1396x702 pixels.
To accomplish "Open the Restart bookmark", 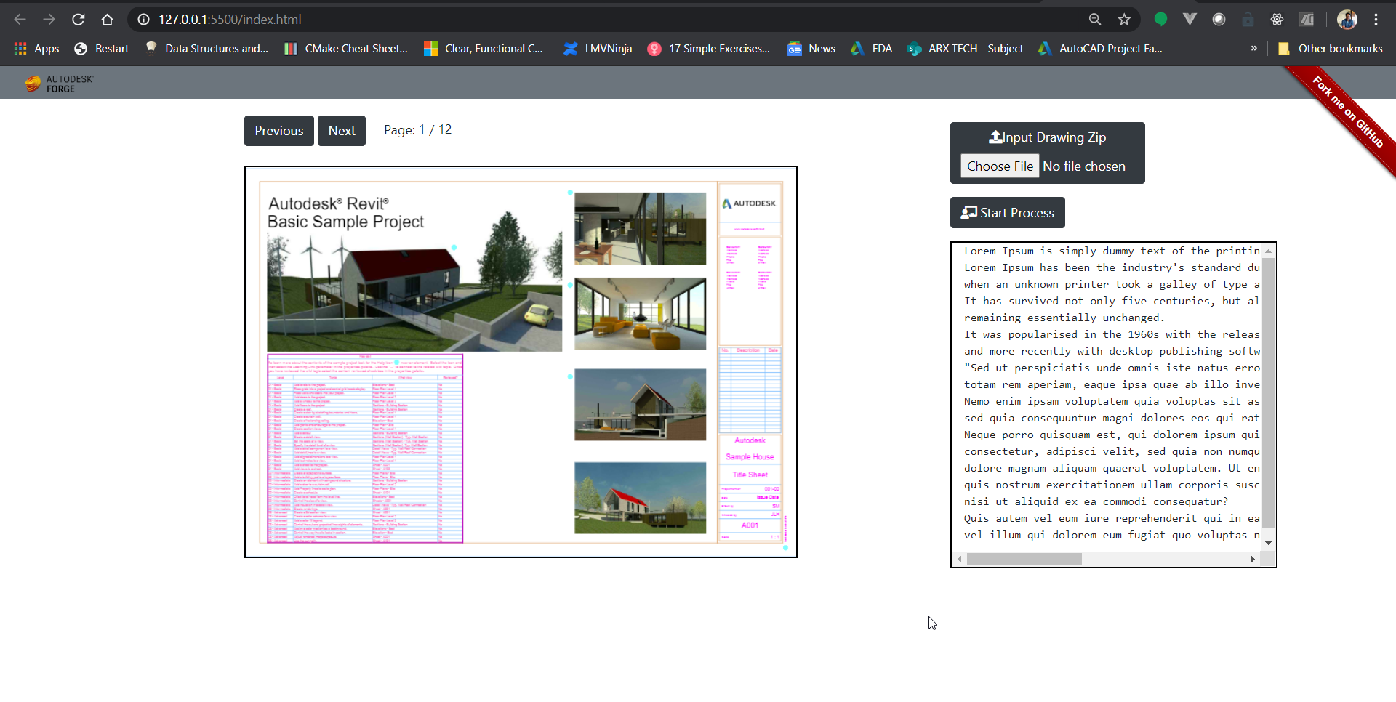I will click(x=102, y=49).
